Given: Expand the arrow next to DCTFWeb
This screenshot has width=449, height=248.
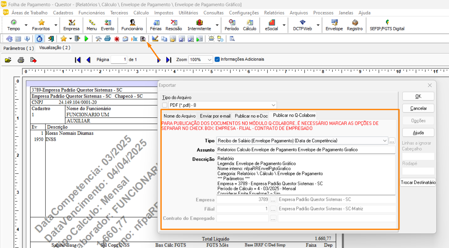Looking at the screenshot, I should point(317,25).
